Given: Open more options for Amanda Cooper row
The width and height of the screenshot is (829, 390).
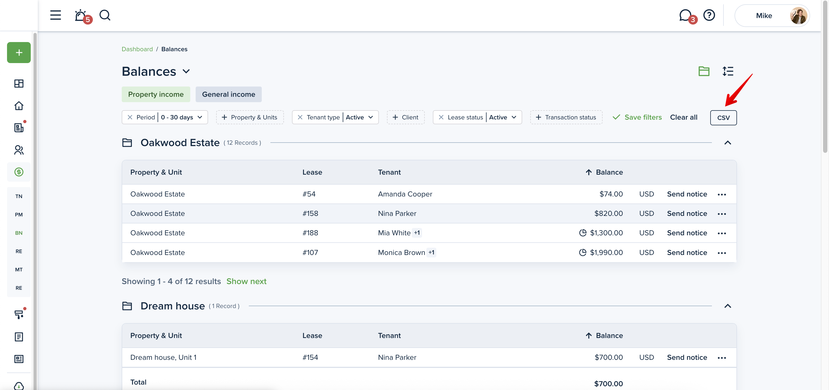Looking at the screenshot, I should tap(722, 194).
